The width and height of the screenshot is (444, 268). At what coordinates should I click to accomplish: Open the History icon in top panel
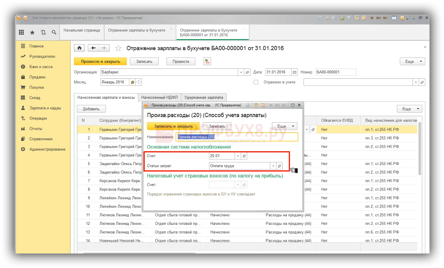pos(43,32)
